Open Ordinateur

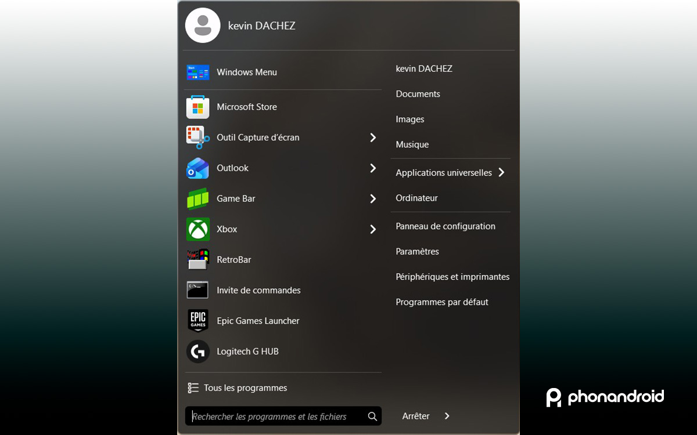click(416, 198)
